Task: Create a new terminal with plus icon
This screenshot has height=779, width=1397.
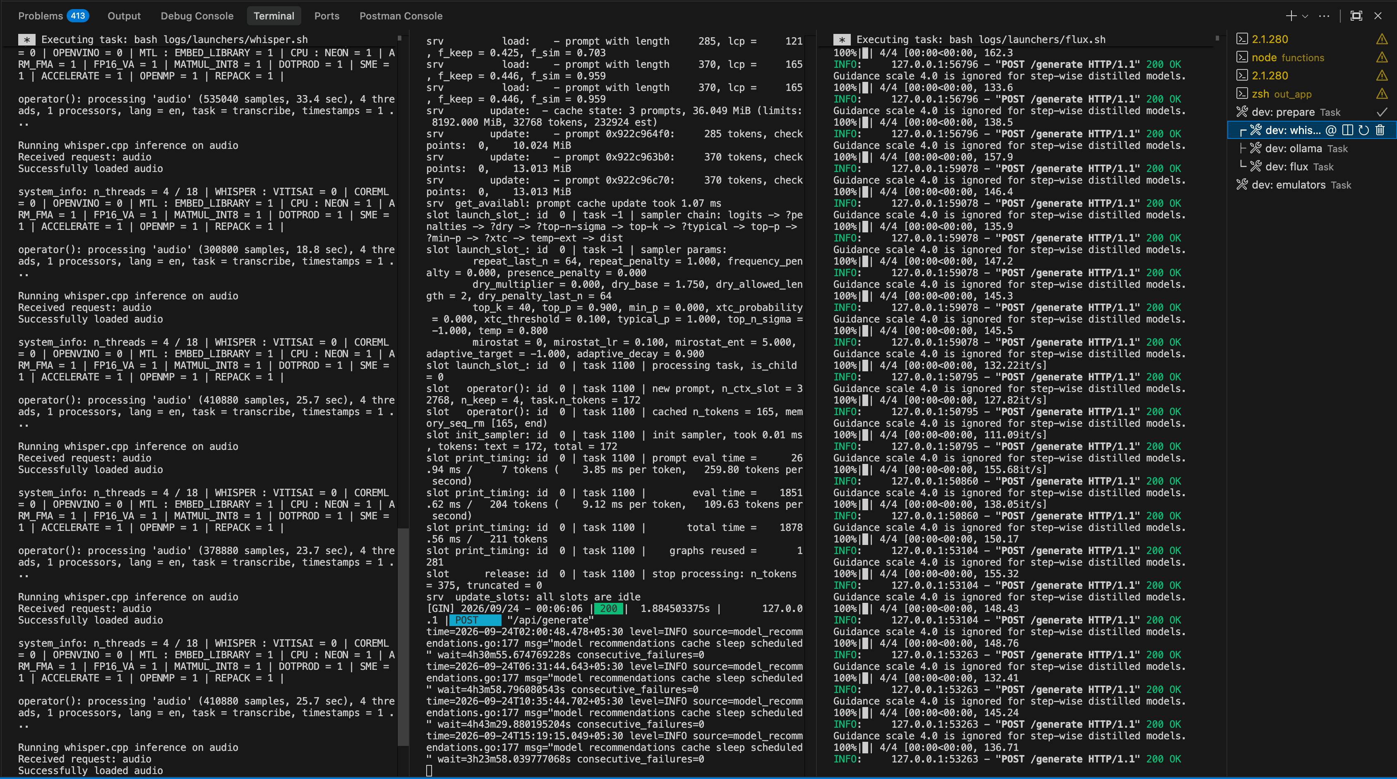Action: [1291, 16]
